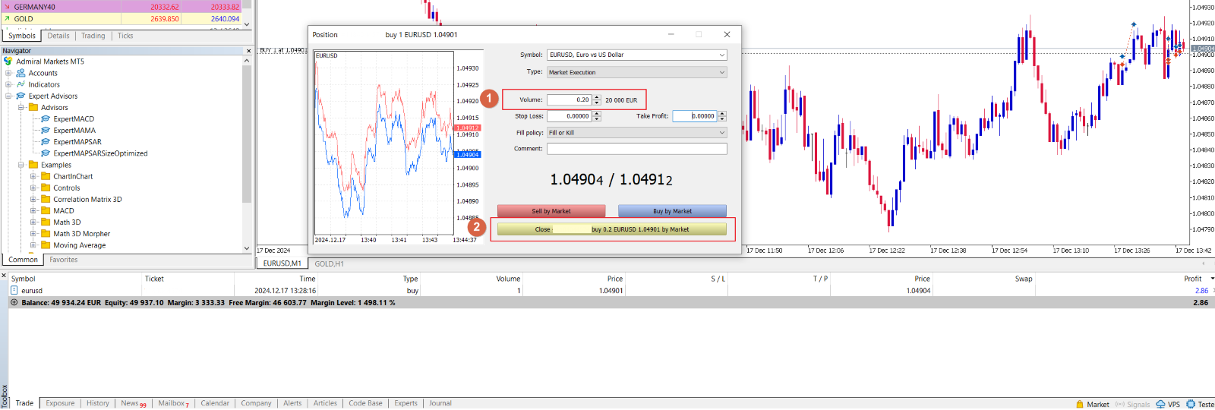Viewport: 1215px width, 410px height.
Task: Increase Take Profit with the up stepper arrow
Action: tap(722, 114)
